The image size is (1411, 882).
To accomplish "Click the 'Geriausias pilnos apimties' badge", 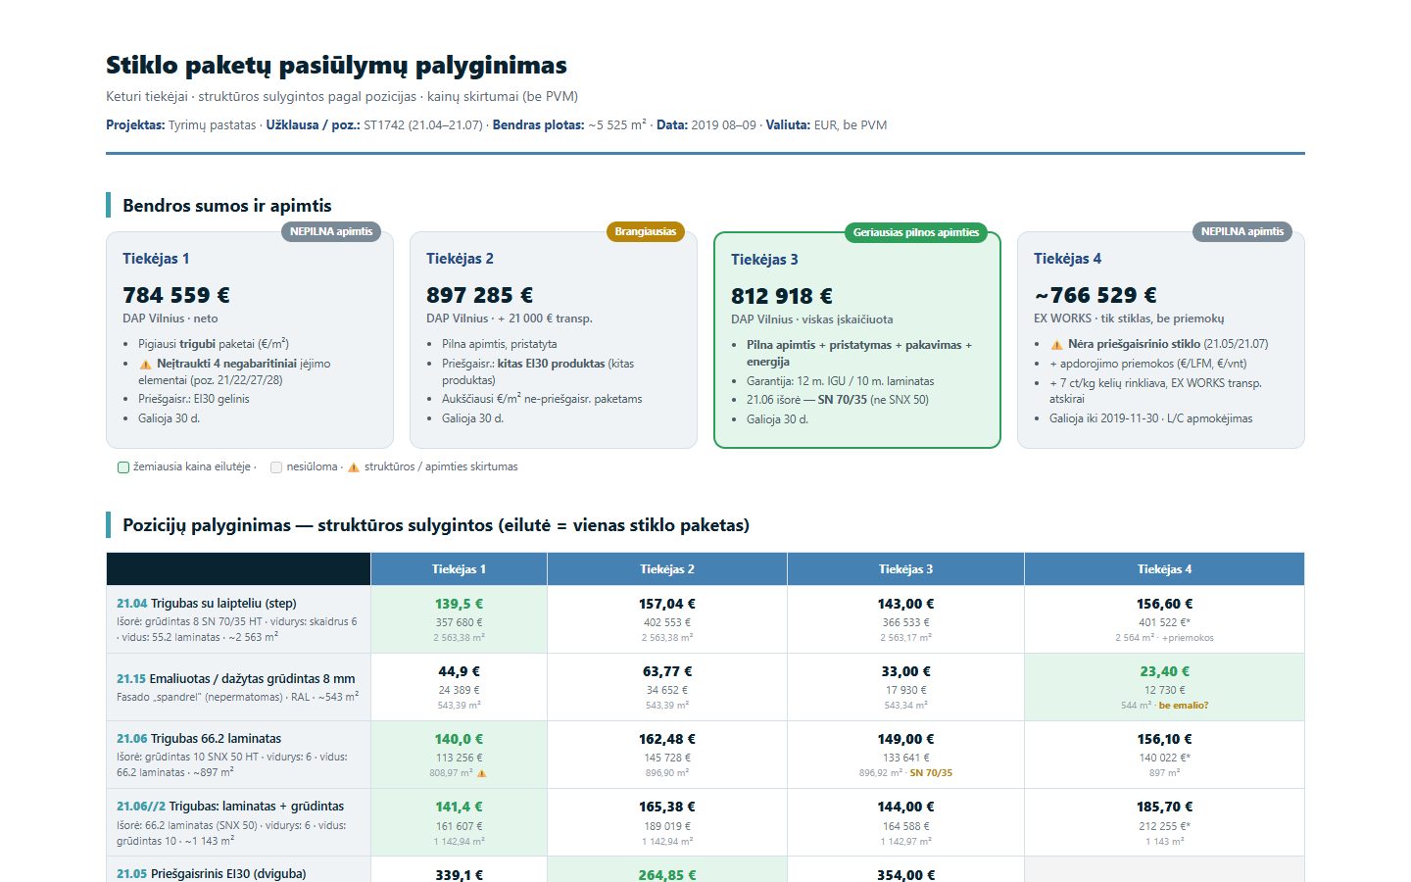I will coord(915,233).
